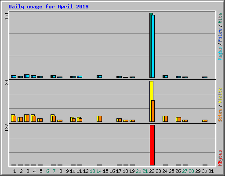
Task: Click day label '3' on x-axis
Action: pos(28,171)
